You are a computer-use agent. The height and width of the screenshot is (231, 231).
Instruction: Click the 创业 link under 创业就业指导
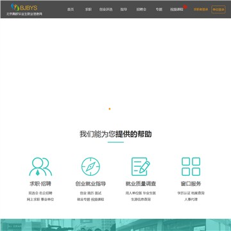(83, 193)
